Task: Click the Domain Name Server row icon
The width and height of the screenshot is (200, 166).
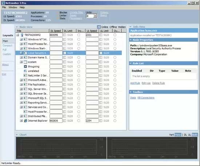Action: [25, 57]
